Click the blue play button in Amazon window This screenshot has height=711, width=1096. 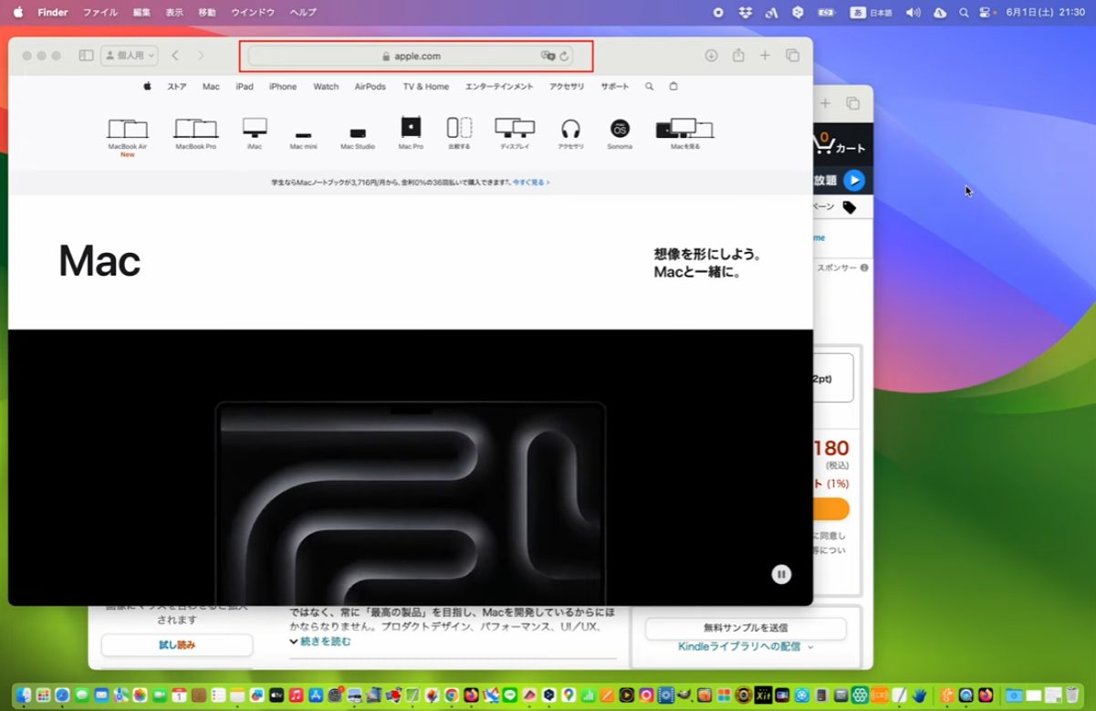[853, 181]
